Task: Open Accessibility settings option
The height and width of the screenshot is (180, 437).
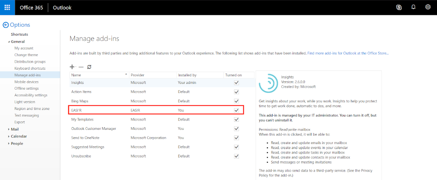Action: (x=31, y=95)
